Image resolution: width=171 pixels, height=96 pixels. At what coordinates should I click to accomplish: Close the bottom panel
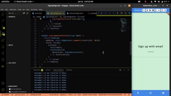[128, 70]
